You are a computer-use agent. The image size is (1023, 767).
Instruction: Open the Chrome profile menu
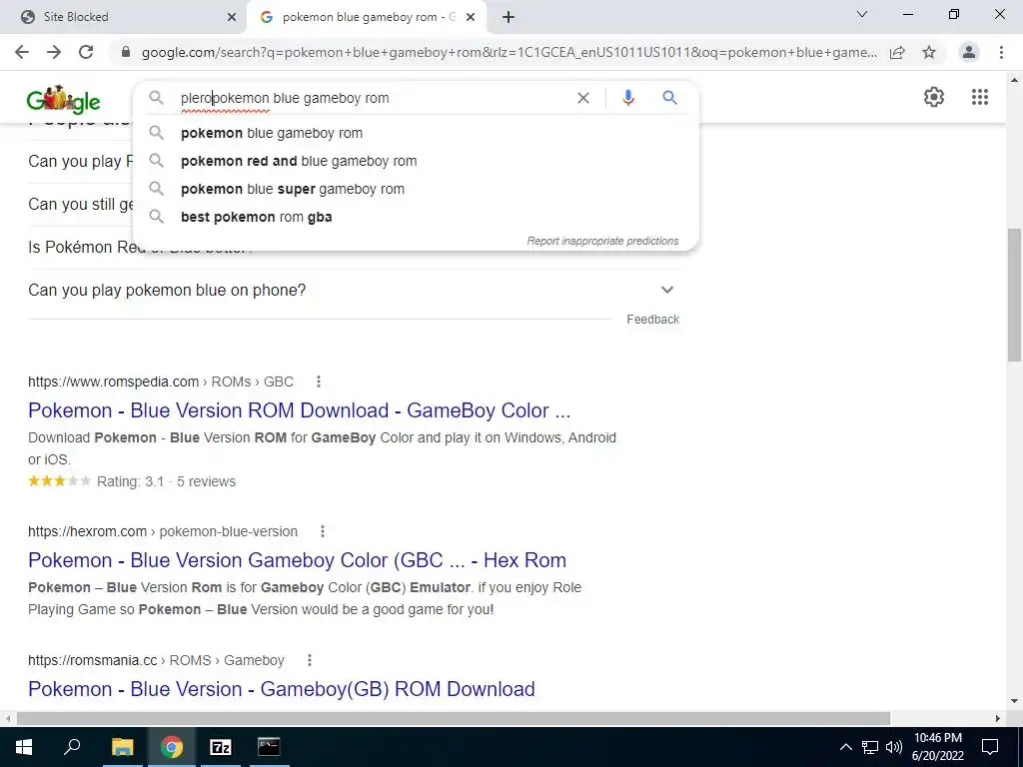969,52
